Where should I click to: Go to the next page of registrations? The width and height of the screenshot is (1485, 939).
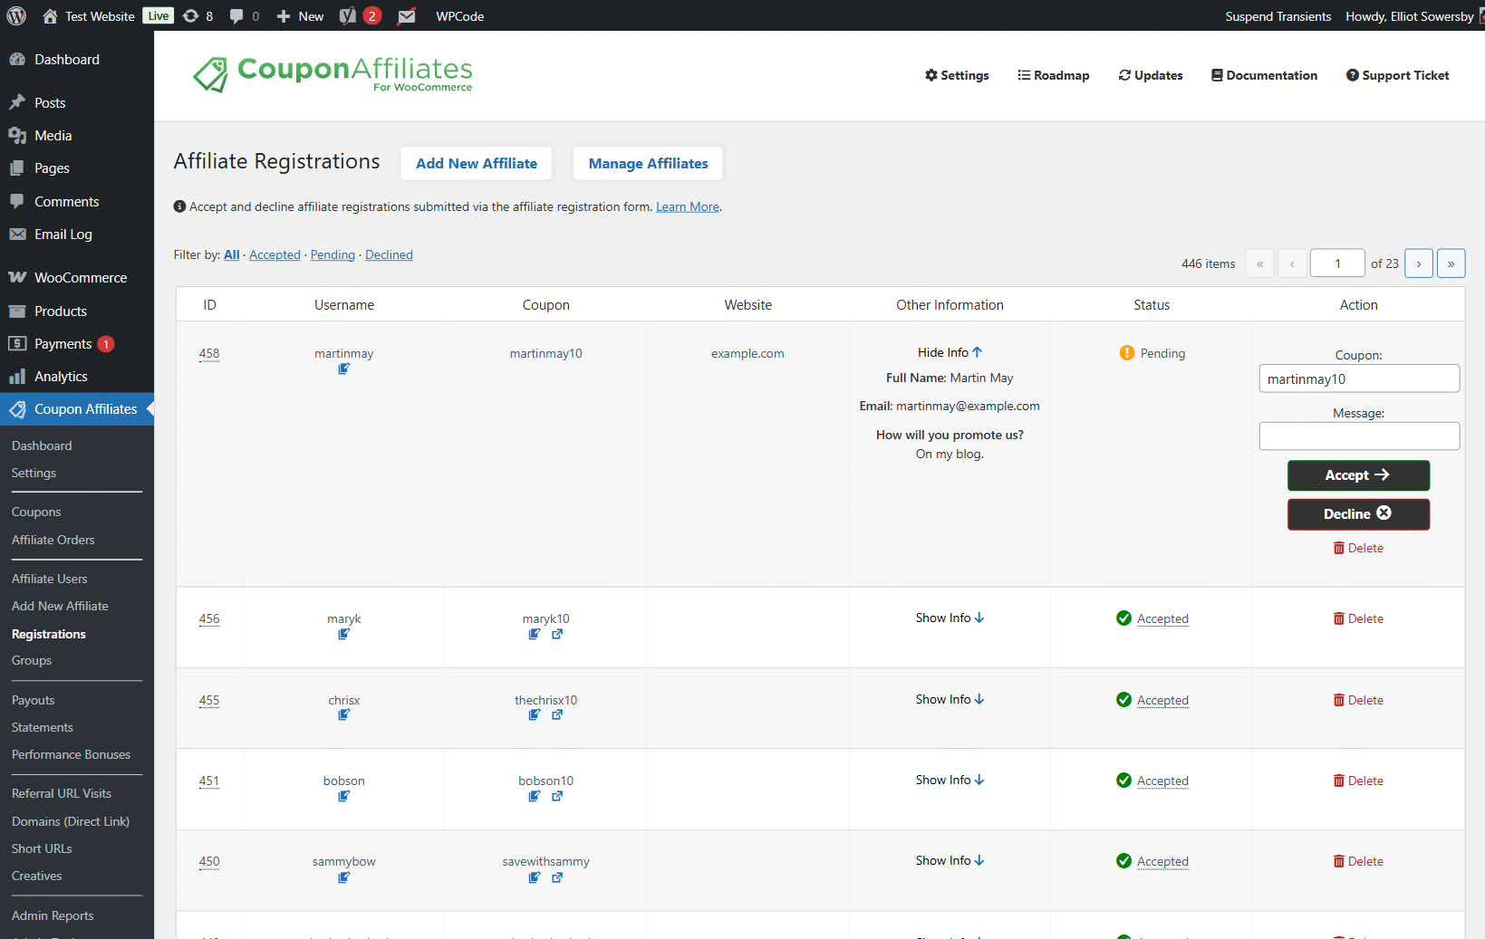point(1419,263)
